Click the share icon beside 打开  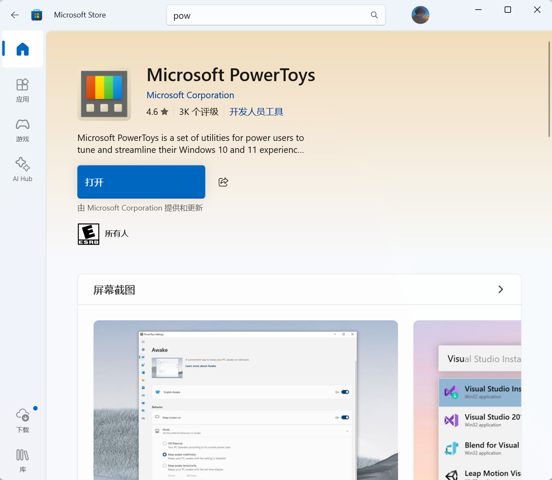[x=223, y=182]
